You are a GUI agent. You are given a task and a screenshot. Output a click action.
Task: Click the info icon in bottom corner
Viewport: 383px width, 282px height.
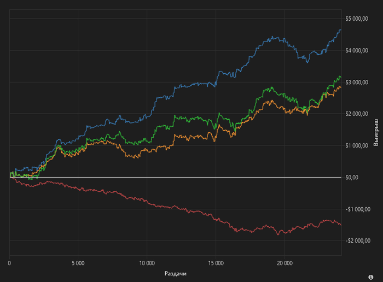[371, 277]
